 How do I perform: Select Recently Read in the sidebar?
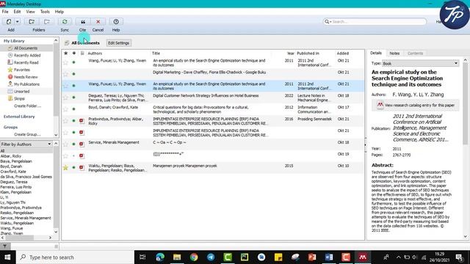click(x=26, y=62)
